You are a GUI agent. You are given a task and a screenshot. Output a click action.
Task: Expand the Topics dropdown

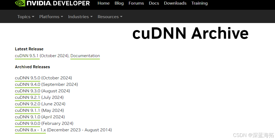point(26,17)
